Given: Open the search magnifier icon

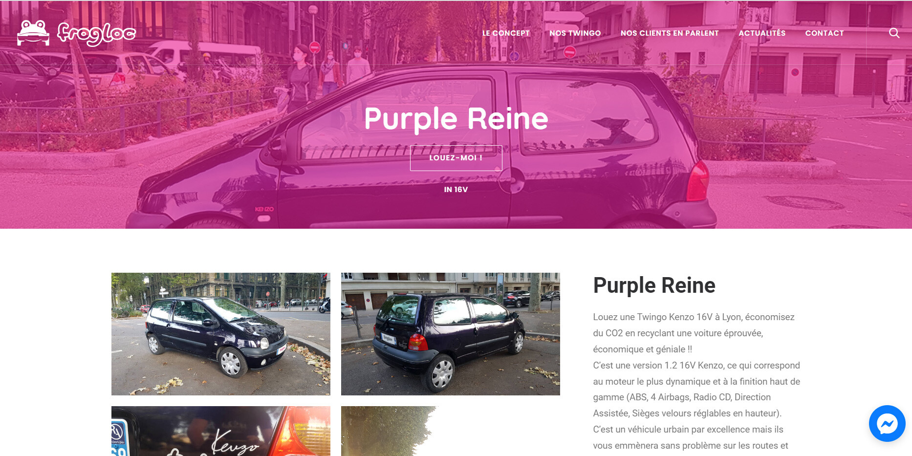Looking at the screenshot, I should pos(894,33).
